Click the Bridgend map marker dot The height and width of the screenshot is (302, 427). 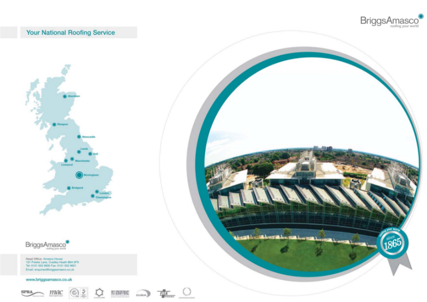click(x=69, y=188)
